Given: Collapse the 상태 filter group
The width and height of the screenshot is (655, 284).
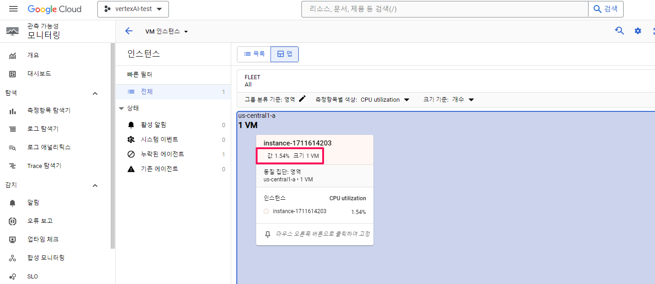Looking at the screenshot, I should click(121, 109).
